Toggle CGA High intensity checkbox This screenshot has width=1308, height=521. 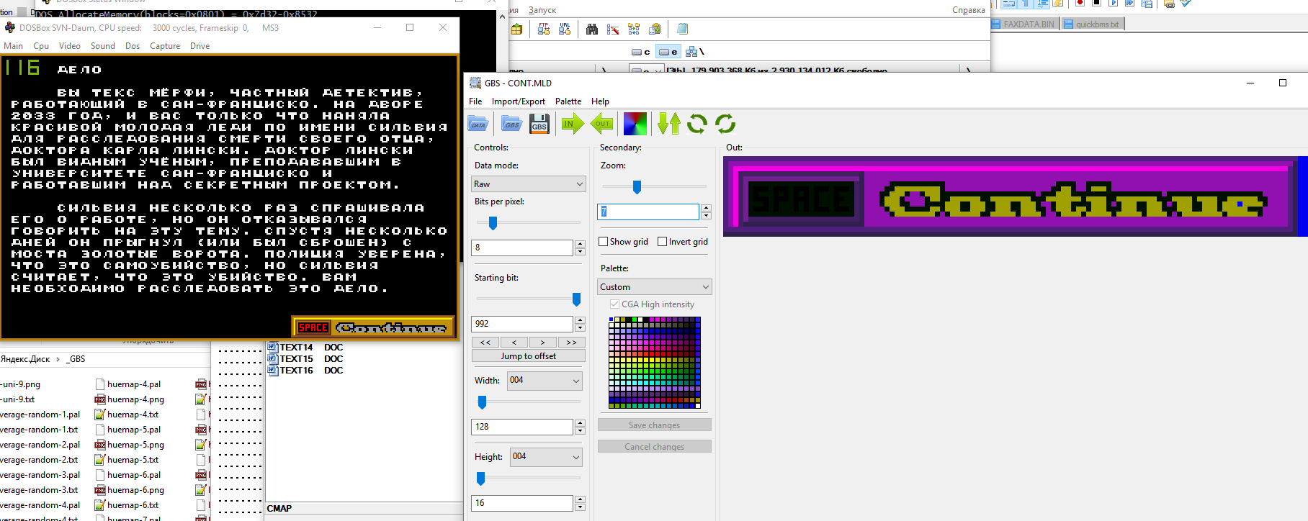click(x=614, y=304)
